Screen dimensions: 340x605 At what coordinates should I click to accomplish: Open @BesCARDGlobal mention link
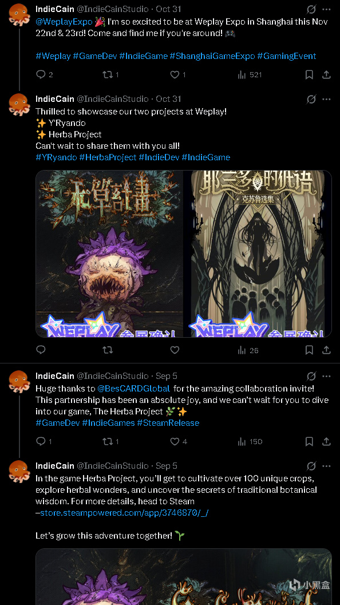[133, 389]
